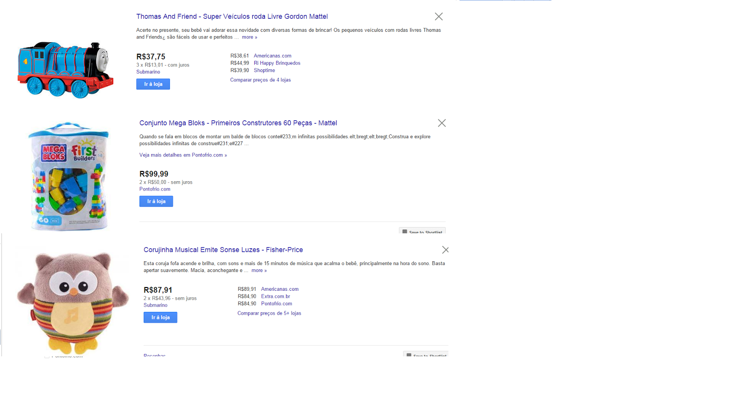Viewport: 749px width, 413px height.
Task: Open 'Comparar preços de 4 lojas' link
Action: click(x=260, y=80)
